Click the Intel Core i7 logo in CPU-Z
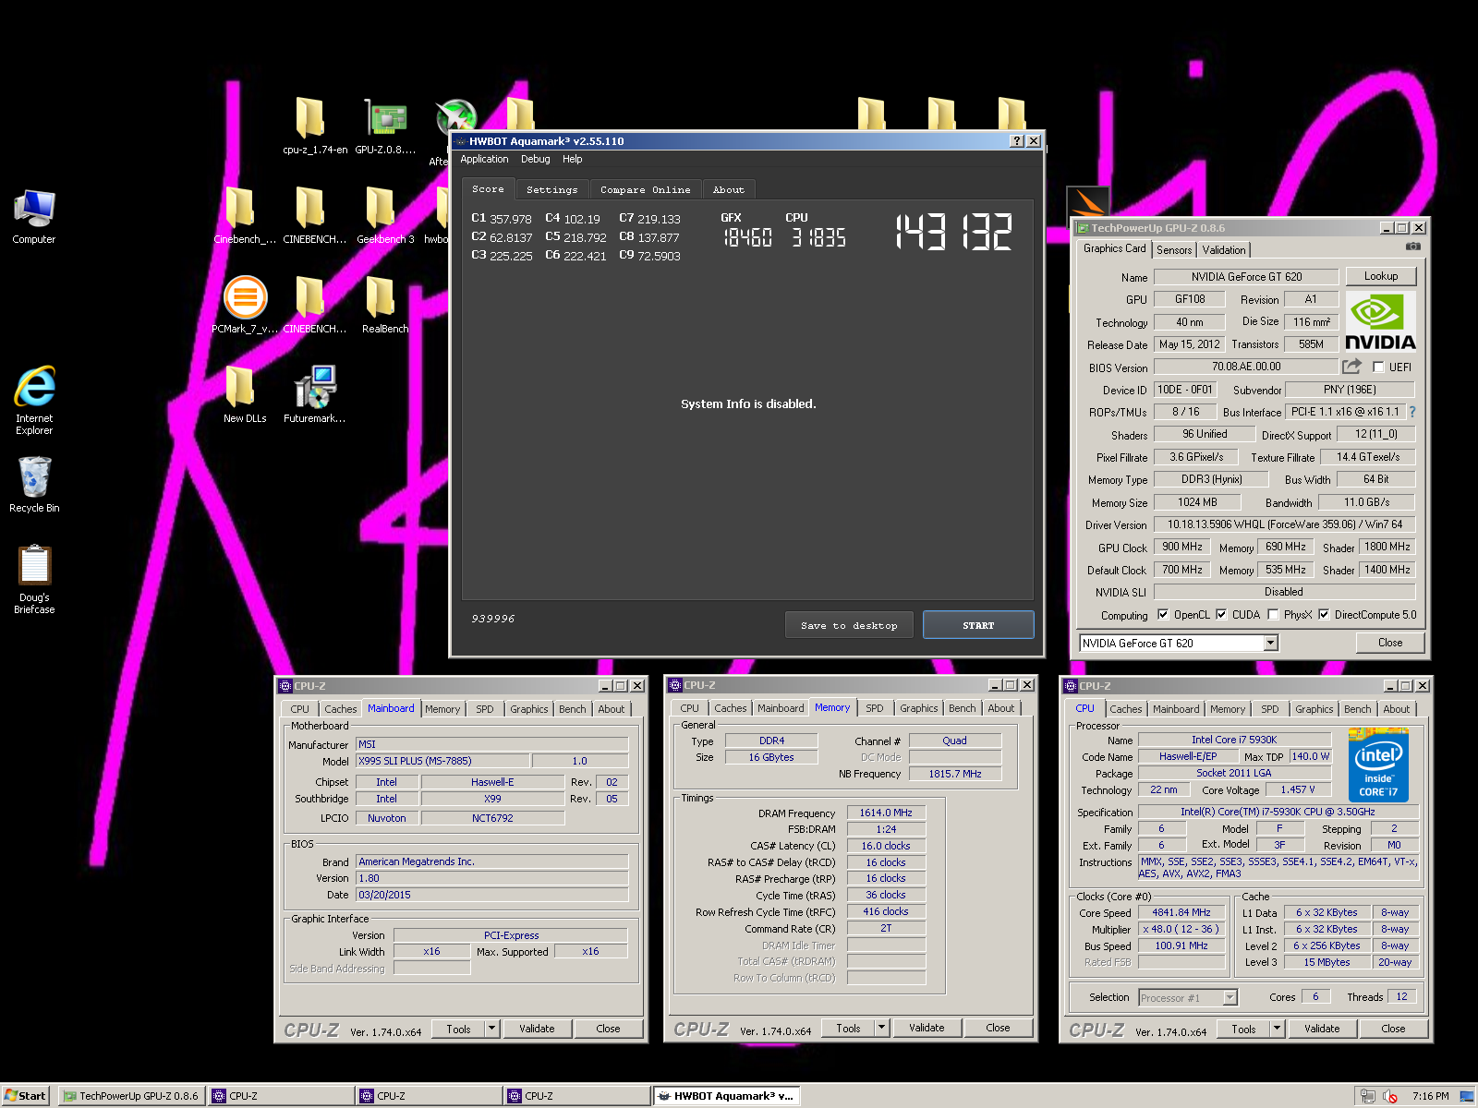1478x1108 pixels. (1377, 766)
